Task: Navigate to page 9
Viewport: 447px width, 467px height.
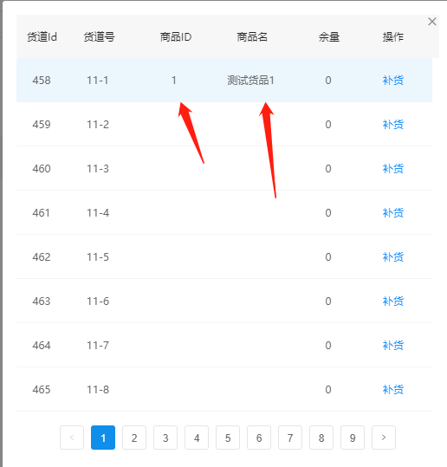Action: (353, 438)
